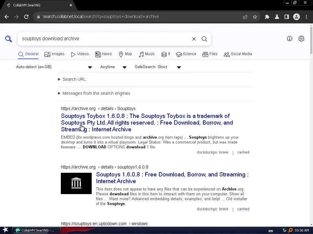
Task: Click the souptoys.en.uptodown.com URL
Action: (x=104, y=224)
